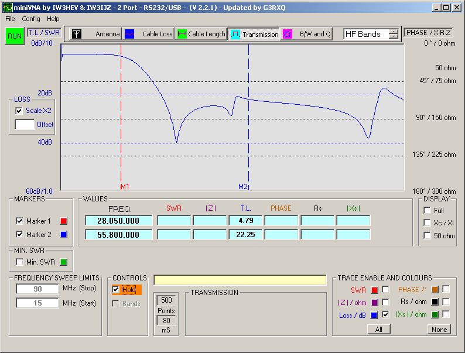Click the PHASE / X-R-Z button
The height and width of the screenshot is (353, 465).
[x=428, y=33]
